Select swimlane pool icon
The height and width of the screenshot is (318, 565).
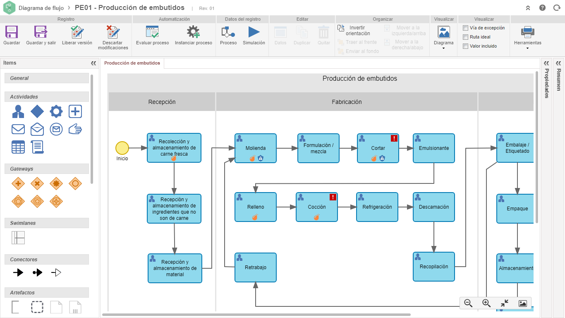(x=18, y=238)
